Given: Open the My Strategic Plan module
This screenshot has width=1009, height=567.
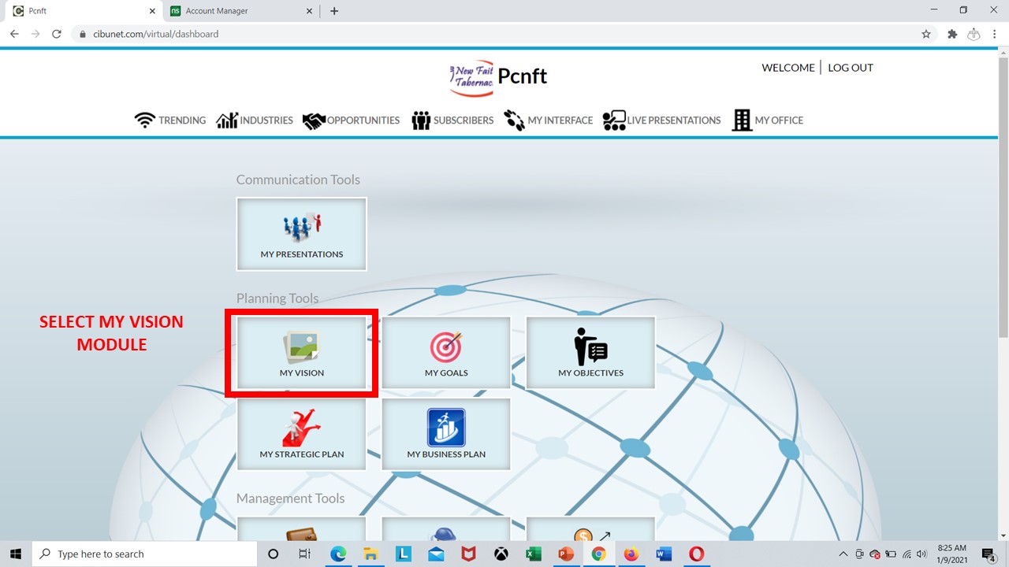Looking at the screenshot, I should [x=302, y=435].
